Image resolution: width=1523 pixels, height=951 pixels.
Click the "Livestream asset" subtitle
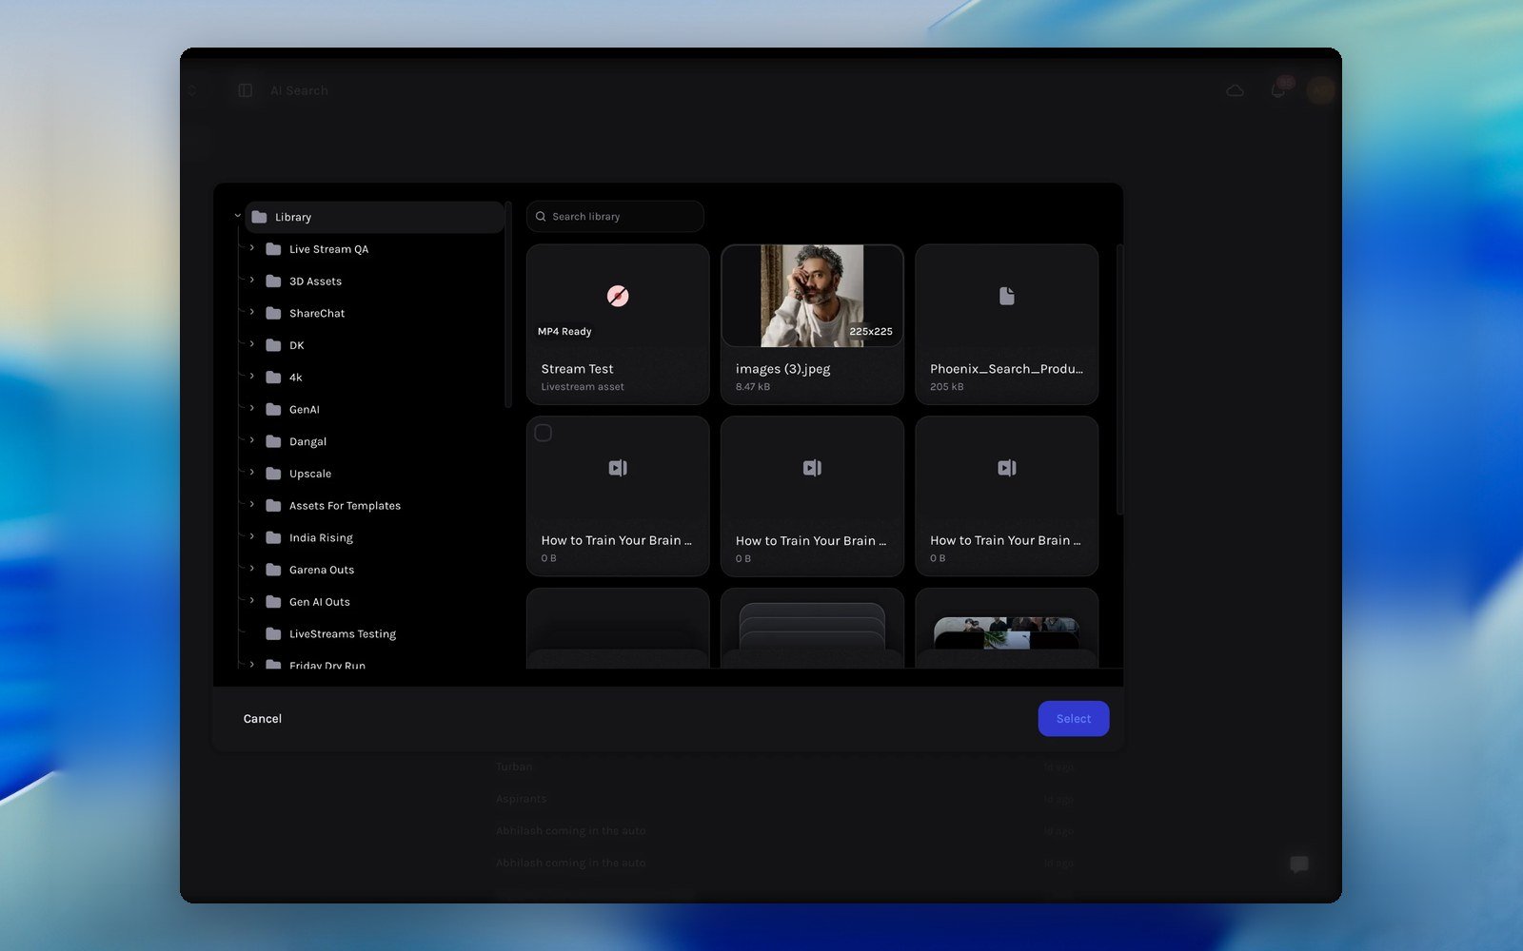tap(583, 387)
